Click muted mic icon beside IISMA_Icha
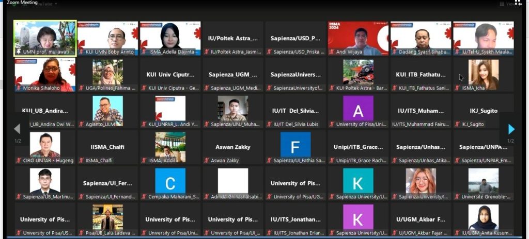The width and height of the screenshot is (529, 239). [x=457, y=88]
